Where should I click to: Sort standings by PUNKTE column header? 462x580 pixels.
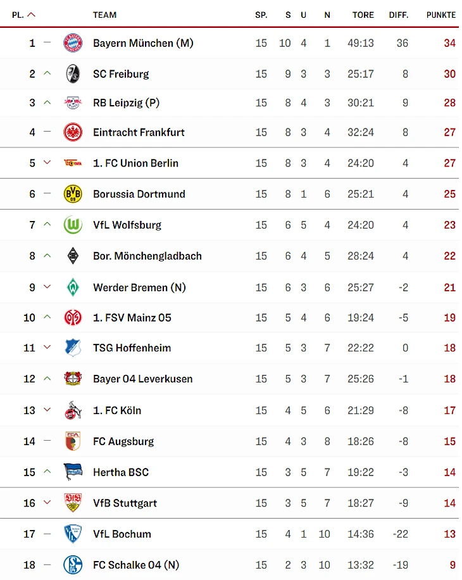point(440,15)
